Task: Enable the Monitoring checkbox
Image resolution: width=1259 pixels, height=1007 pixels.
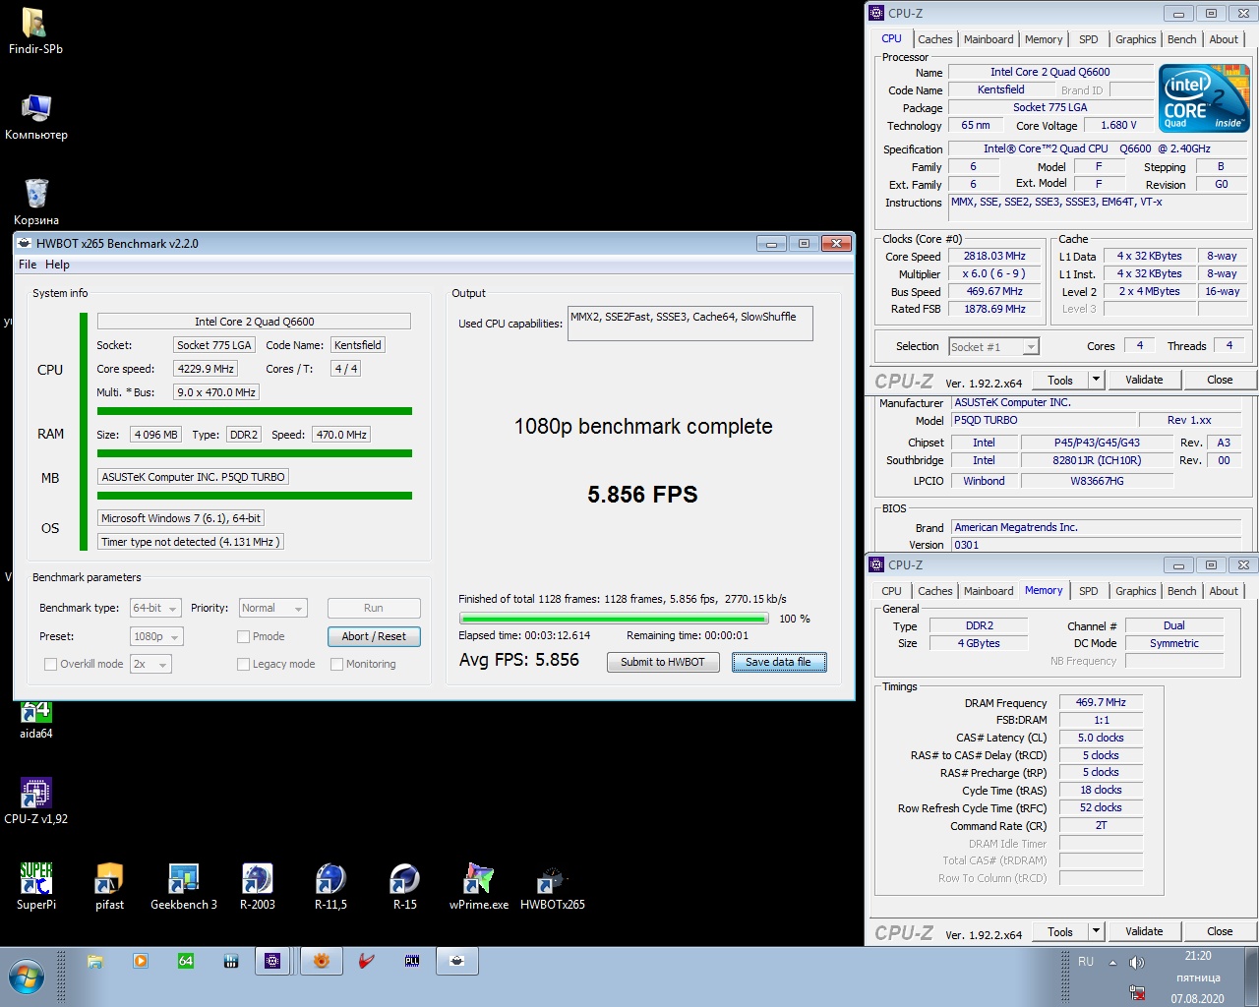Action: click(x=336, y=664)
